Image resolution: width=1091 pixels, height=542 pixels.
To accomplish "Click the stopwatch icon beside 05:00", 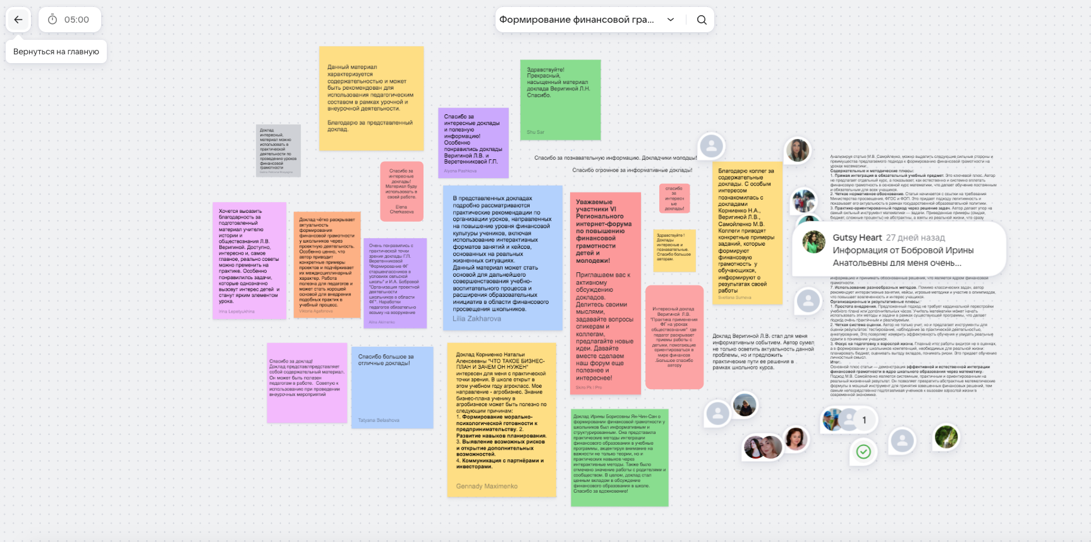I will pos(52,20).
